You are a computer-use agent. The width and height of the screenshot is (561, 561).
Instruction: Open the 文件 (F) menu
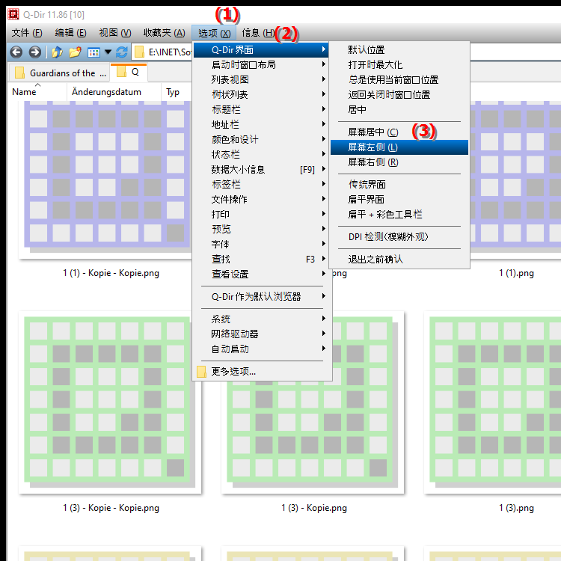[27, 33]
